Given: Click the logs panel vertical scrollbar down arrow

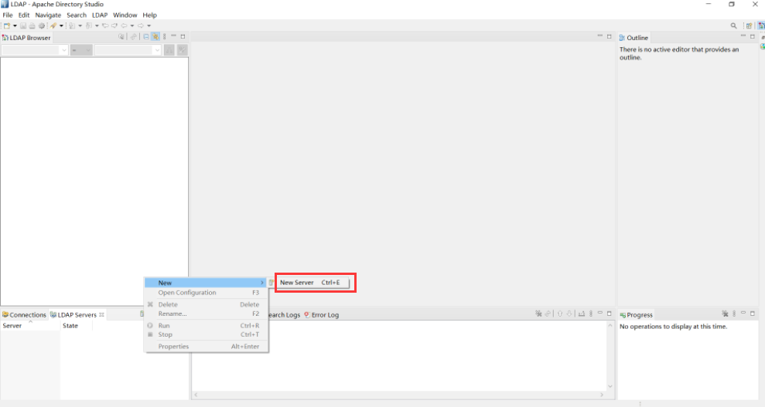Looking at the screenshot, I should click(610, 387).
